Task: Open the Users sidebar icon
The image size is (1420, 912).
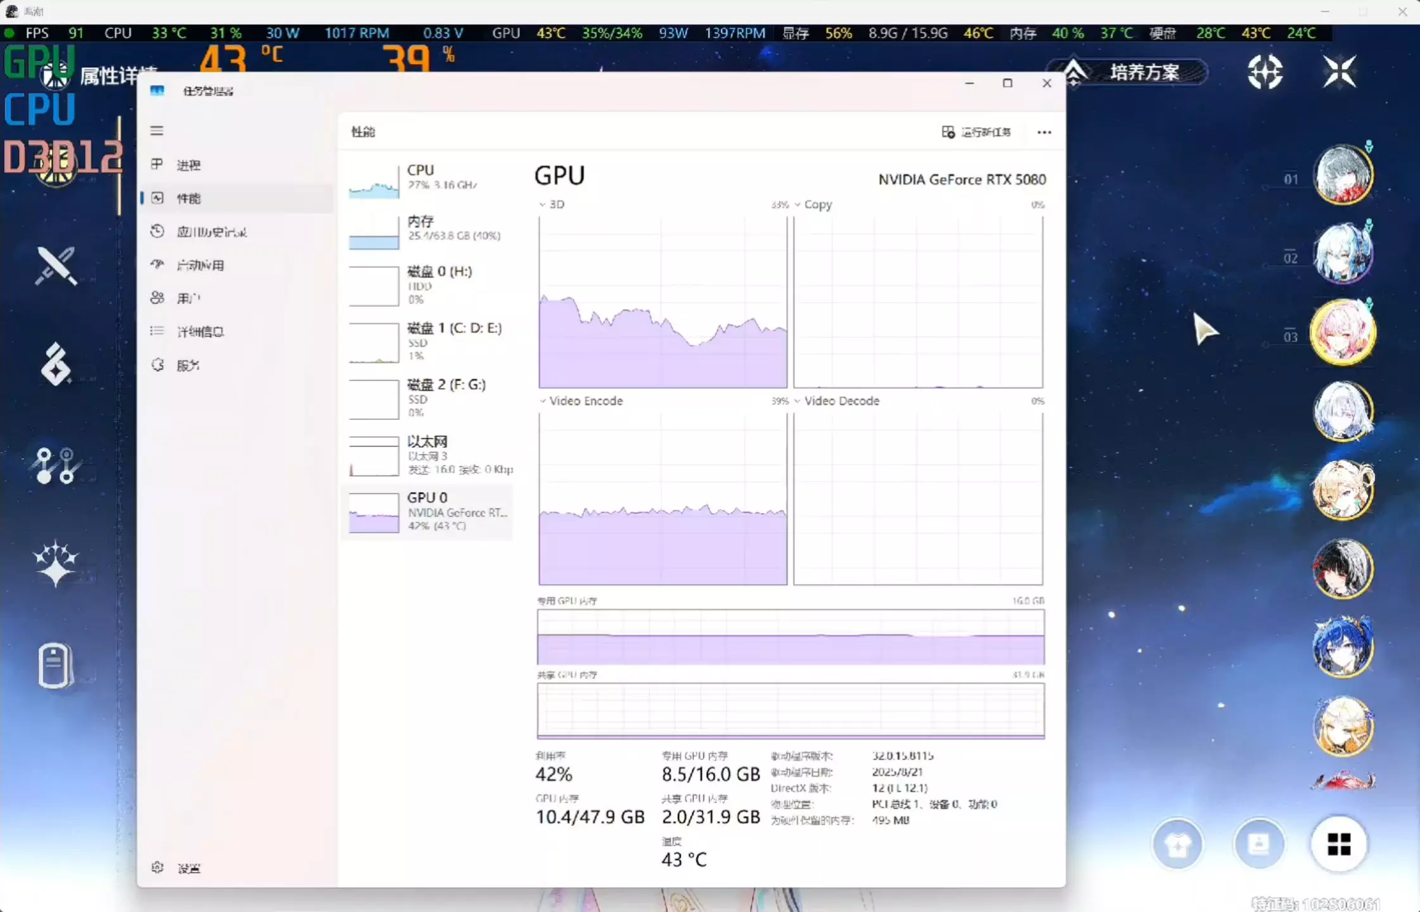Action: 157,298
